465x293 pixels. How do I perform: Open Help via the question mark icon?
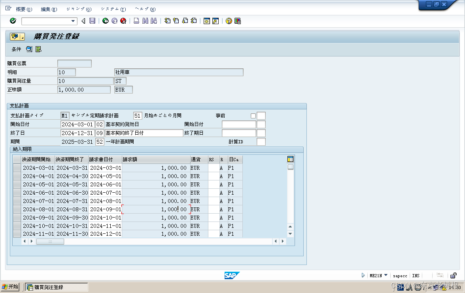tap(229, 21)
